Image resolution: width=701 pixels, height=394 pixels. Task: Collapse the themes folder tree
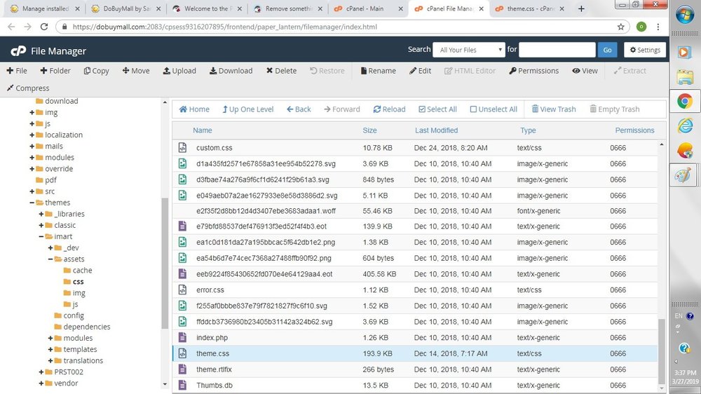pyautogui.click(x=32, y=203)
